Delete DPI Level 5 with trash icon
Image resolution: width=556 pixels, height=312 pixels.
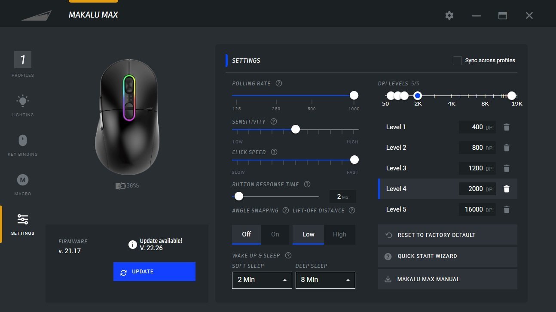507,209
